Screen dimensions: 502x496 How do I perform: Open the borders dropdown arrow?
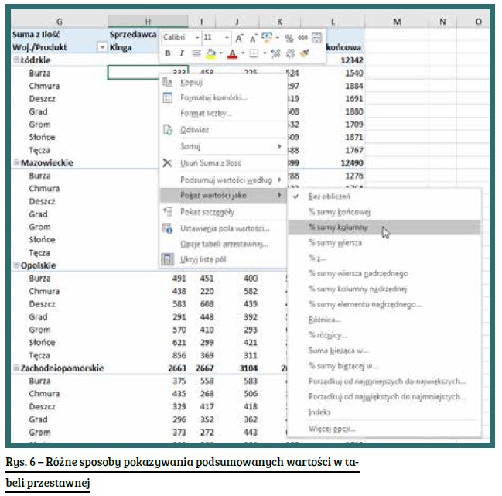click(265, 53)
